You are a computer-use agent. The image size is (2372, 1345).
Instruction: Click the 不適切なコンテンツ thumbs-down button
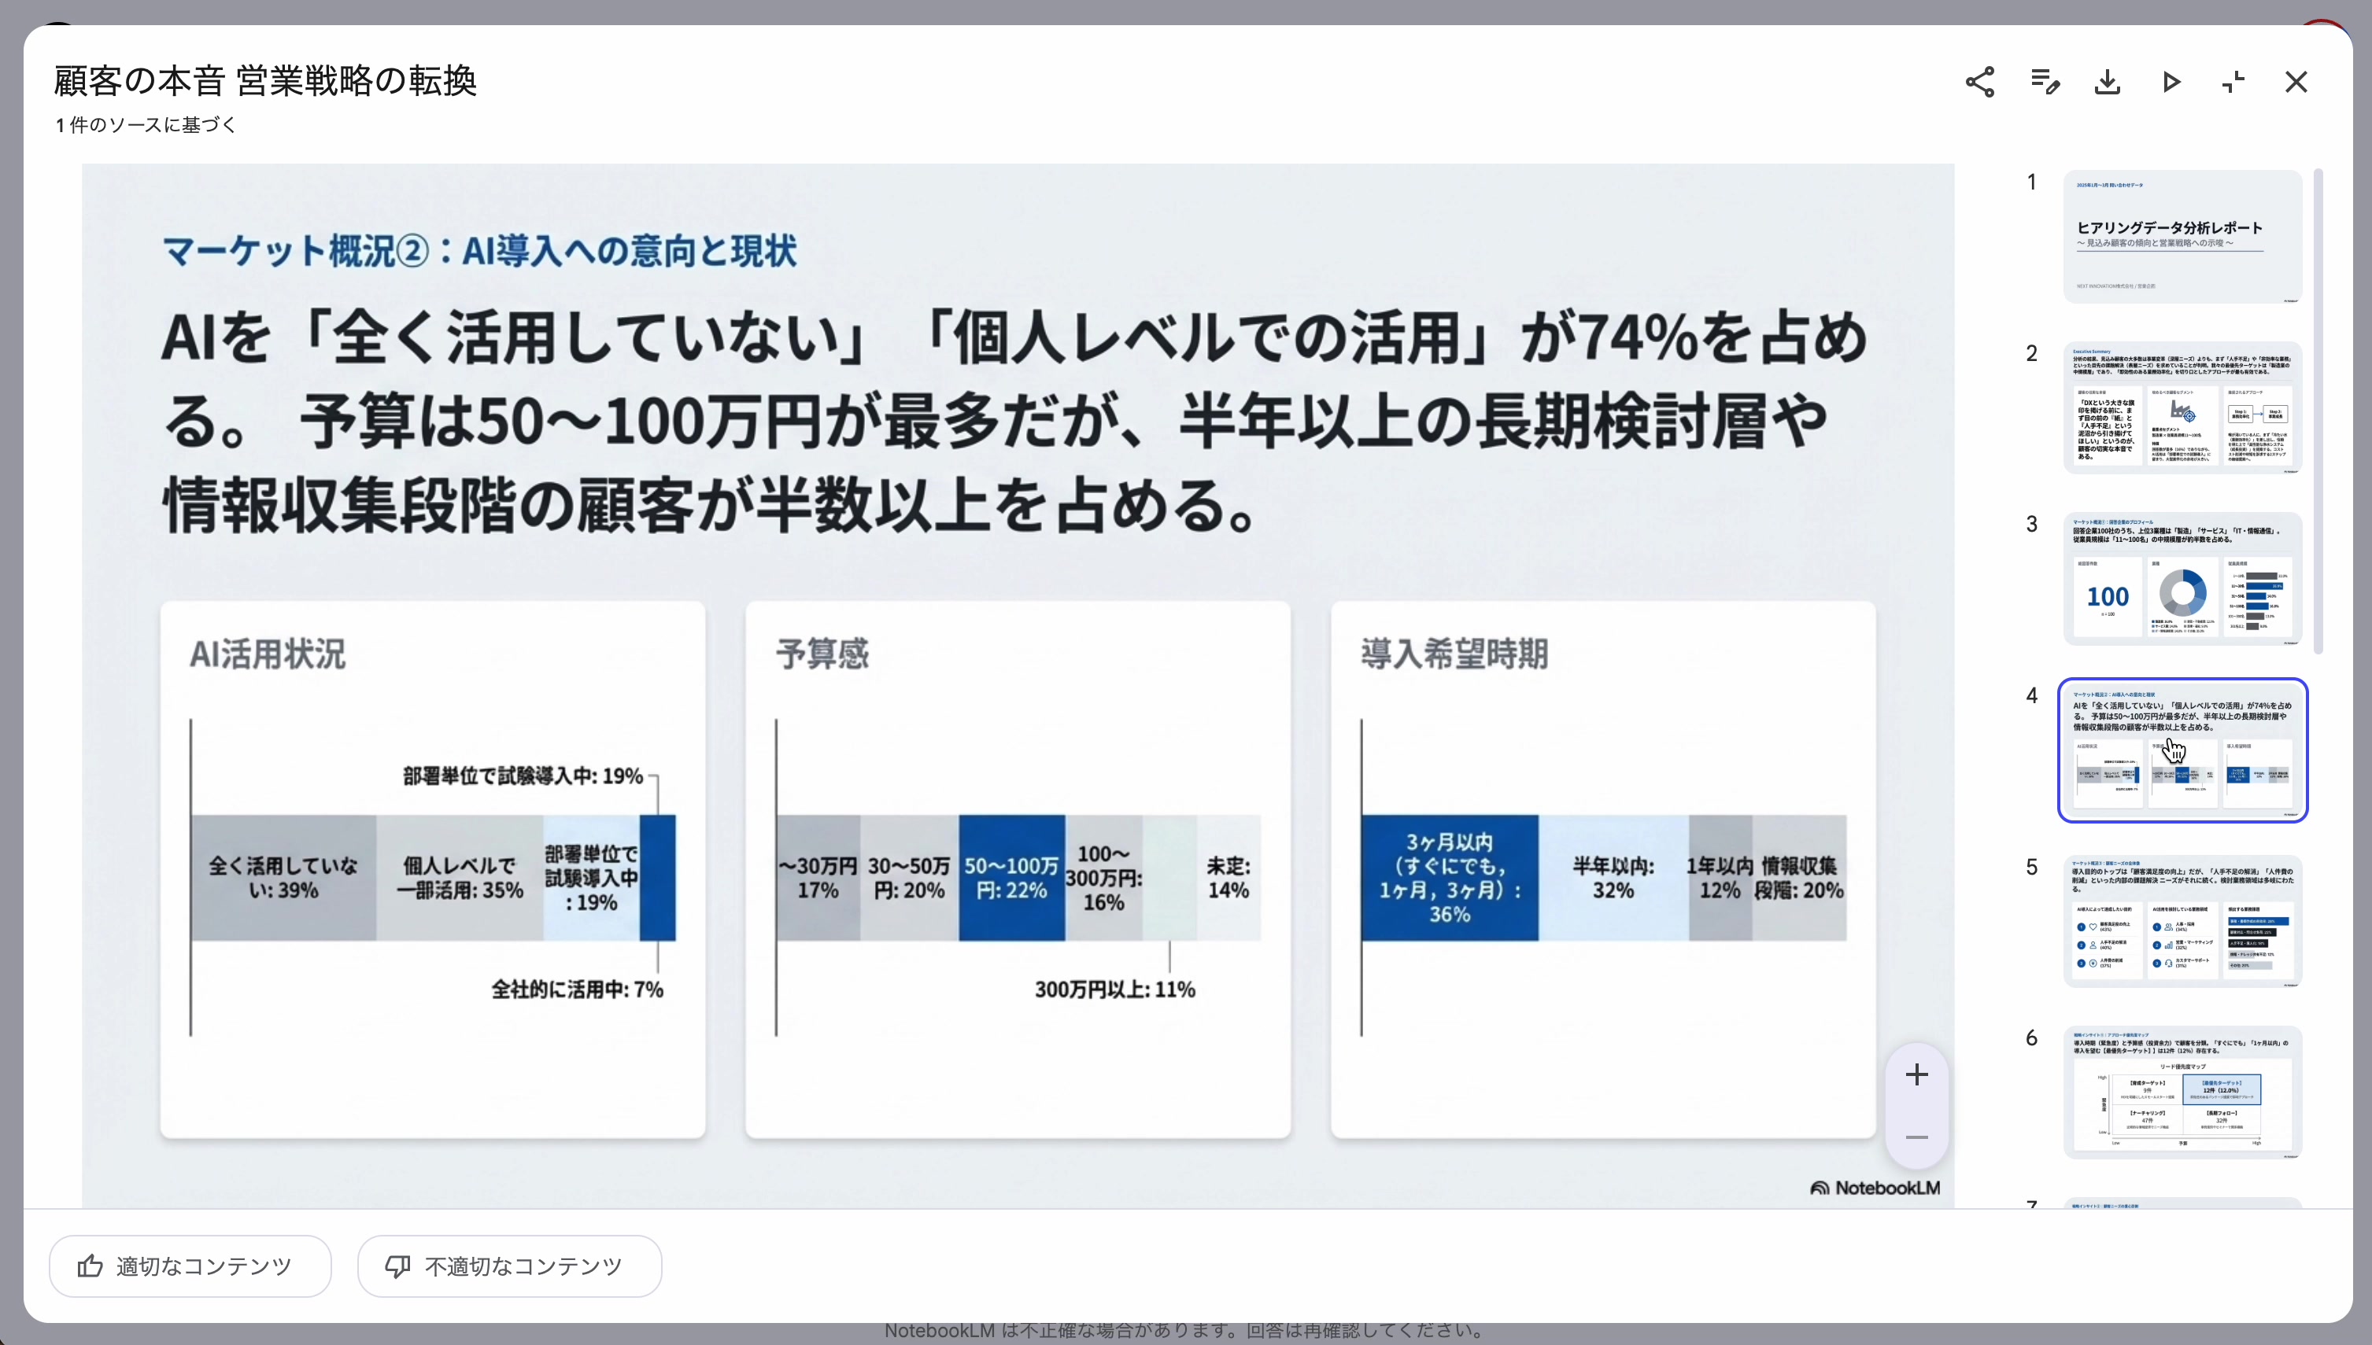point(509,1266)
